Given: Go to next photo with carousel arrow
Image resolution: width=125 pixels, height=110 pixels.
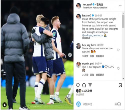Looking at the screenshot, I should pos(70,55).
